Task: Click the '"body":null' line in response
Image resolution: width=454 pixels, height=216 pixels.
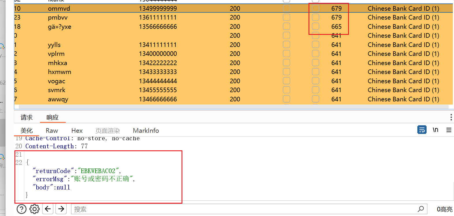Action: [x=52, y=187]
